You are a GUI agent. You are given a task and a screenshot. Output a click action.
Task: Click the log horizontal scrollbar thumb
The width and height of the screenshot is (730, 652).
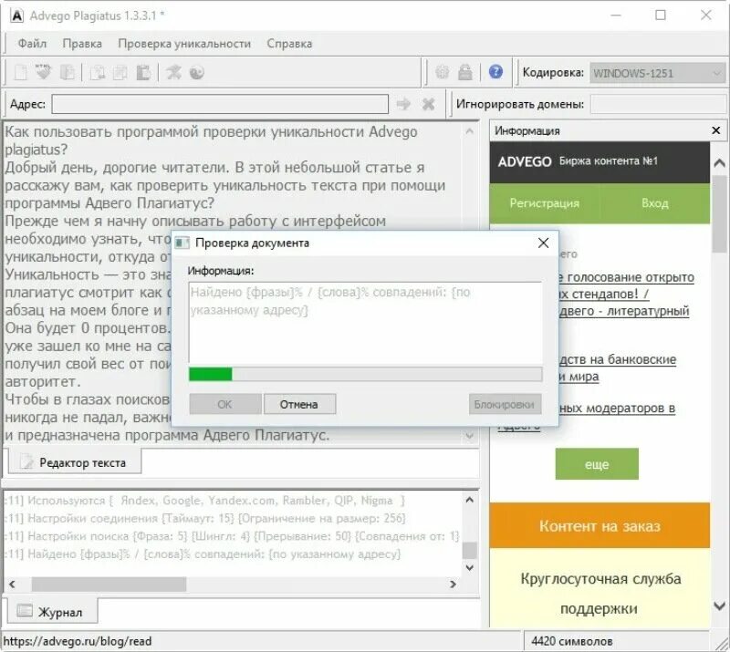pos(109,584)
